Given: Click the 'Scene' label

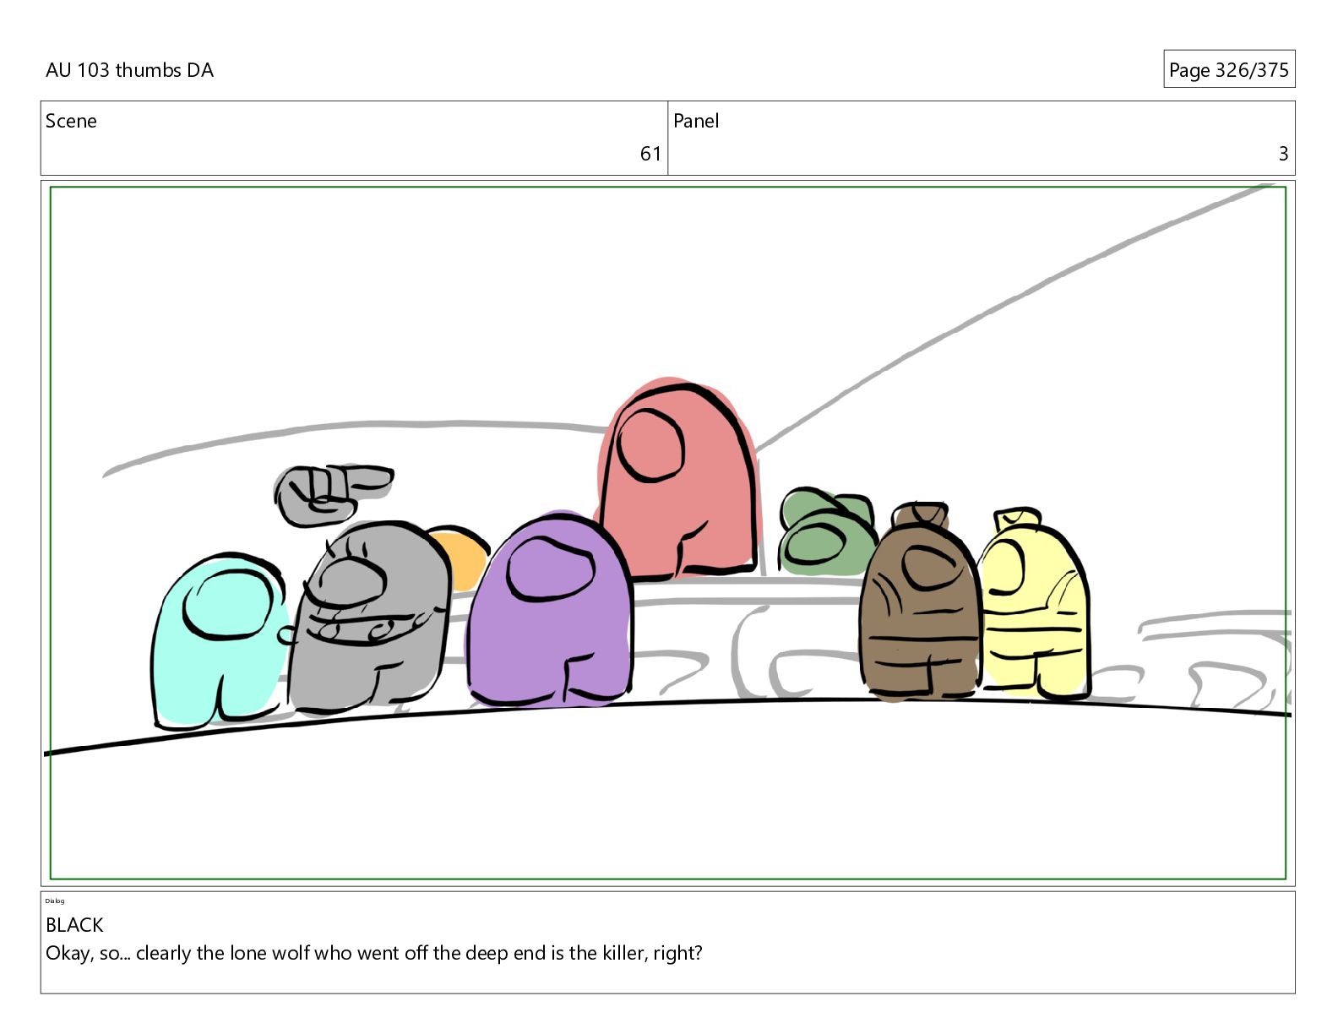Looking at the screenshot, I should point(71,121).
